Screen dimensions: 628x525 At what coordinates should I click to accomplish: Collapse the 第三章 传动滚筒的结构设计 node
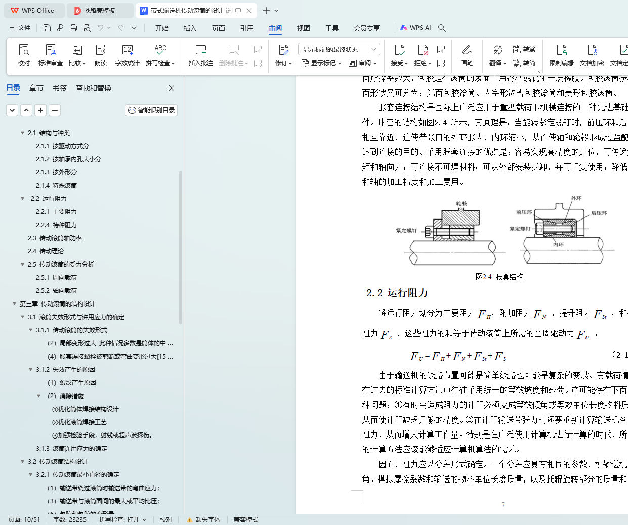coord(14,303)
